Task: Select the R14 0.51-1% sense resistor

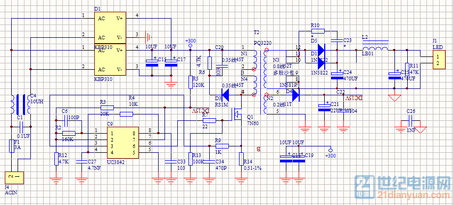Action: [x=242, y=159]
